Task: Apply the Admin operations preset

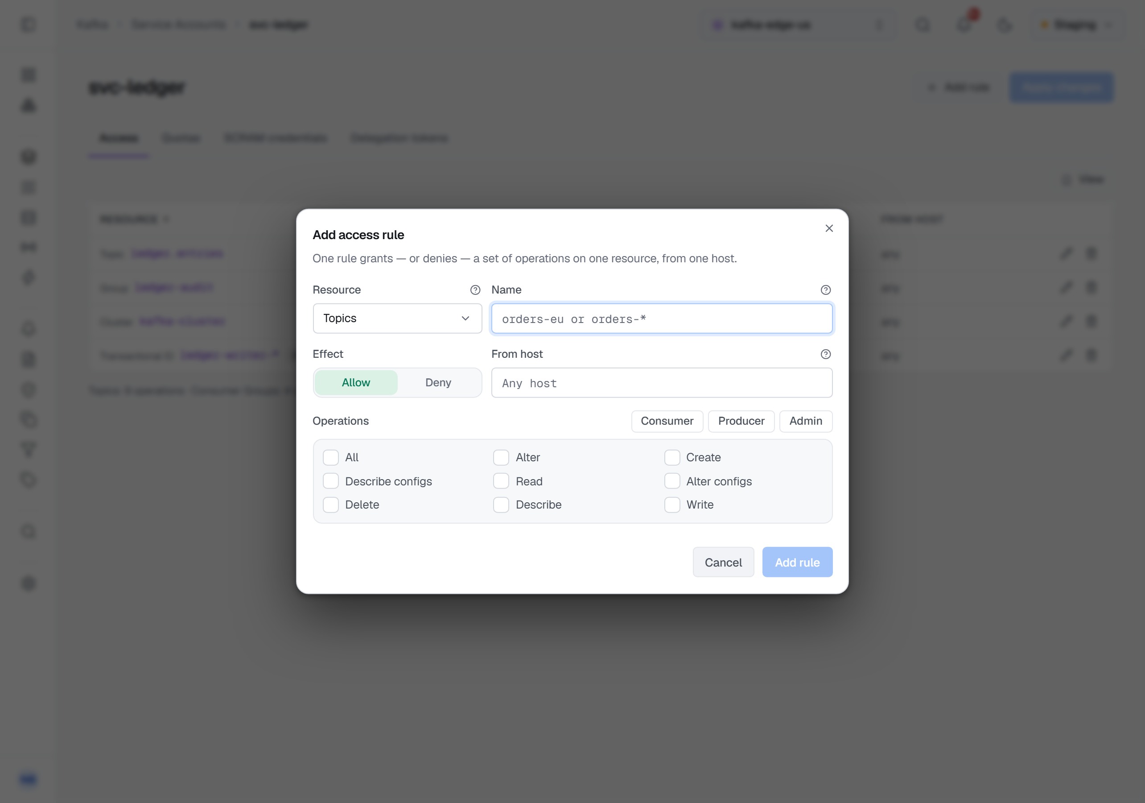Action: pyautogui.click(x=805, y=421)
